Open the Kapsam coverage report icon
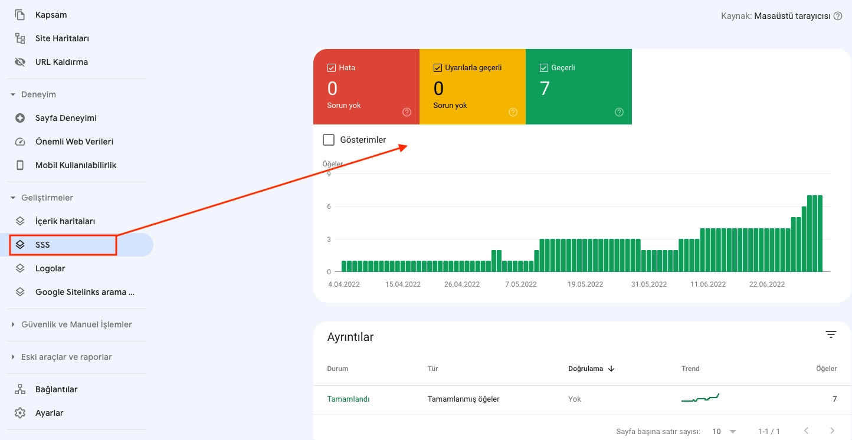 pyautogui.click(x=19, y=14)
